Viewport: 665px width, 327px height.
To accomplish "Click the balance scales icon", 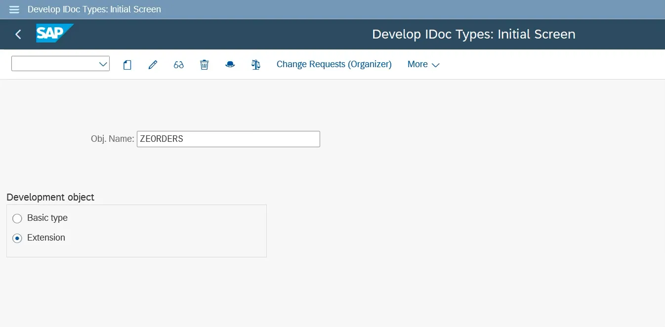I will point(255,65).
